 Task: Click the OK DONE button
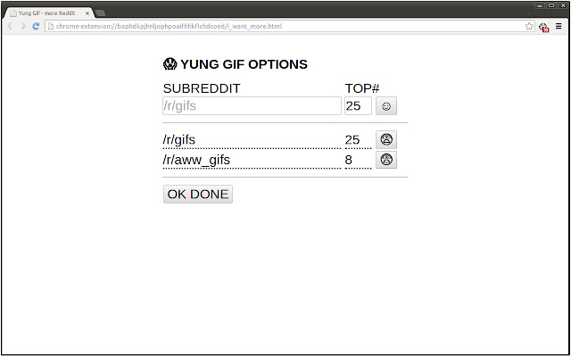[x=198, y=195]
